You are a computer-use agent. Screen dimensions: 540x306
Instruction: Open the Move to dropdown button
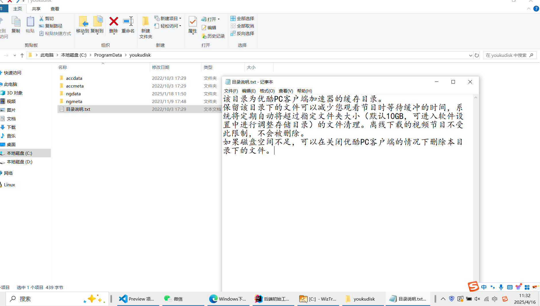pyautogui.click(x=82, y=25)
